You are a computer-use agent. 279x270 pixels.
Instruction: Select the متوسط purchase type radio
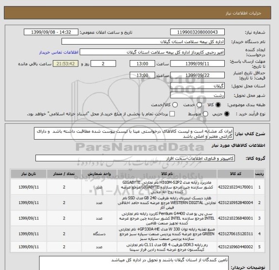point(205,114)
